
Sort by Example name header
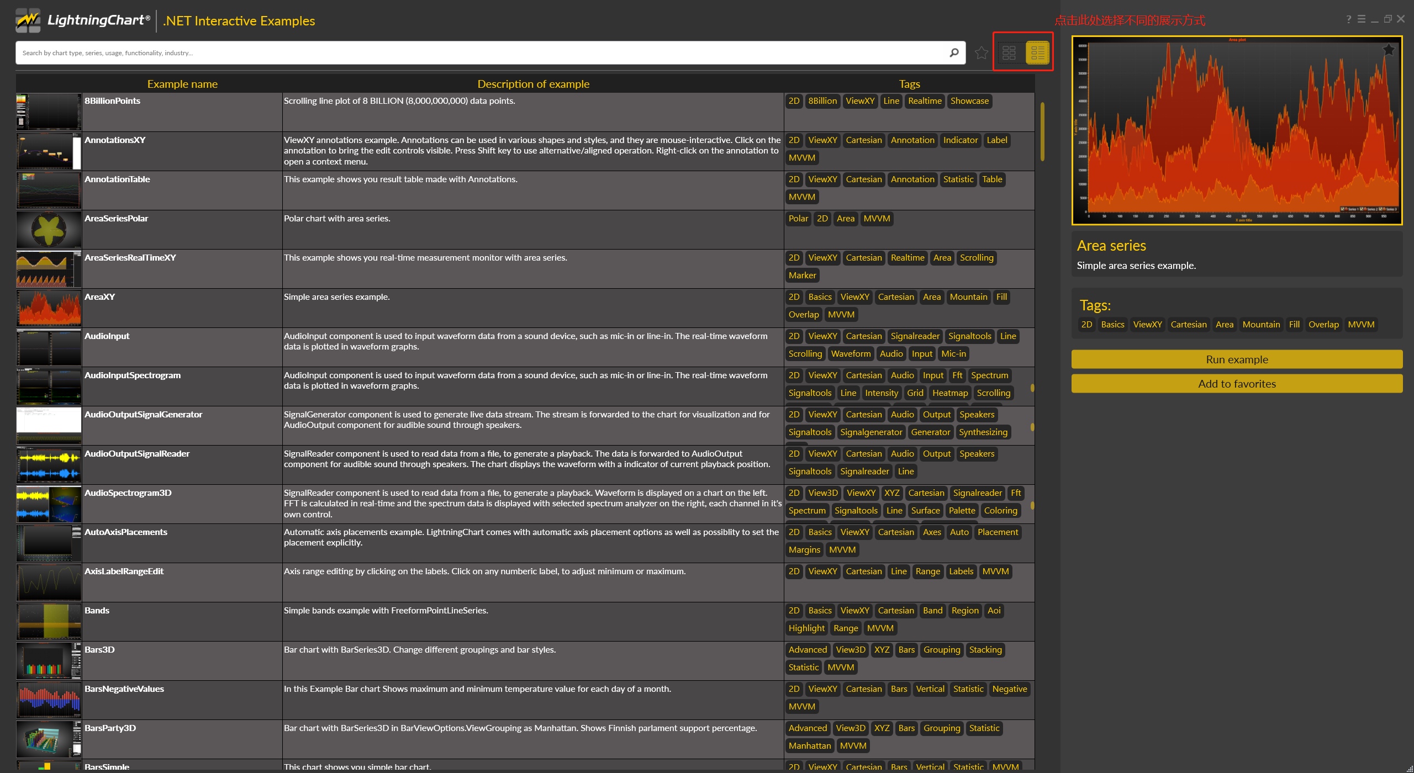tap(182, 84)
